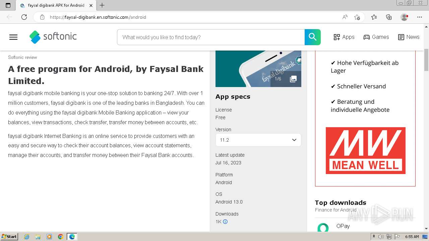Select the Edge taskbar button
The height and width of the screenshot is (241, 429).
point(72,237)
